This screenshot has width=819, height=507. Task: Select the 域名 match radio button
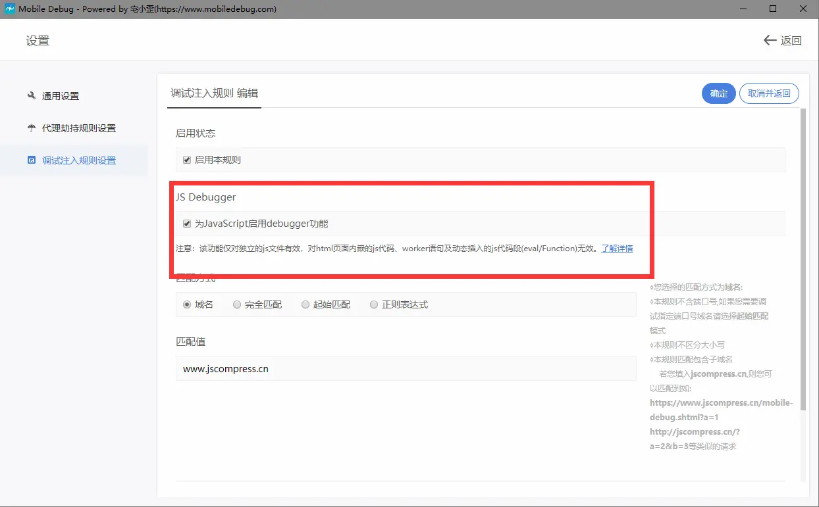187,304
